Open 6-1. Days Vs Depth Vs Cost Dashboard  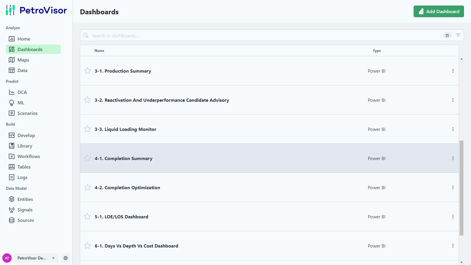click(x=136, y=246)
